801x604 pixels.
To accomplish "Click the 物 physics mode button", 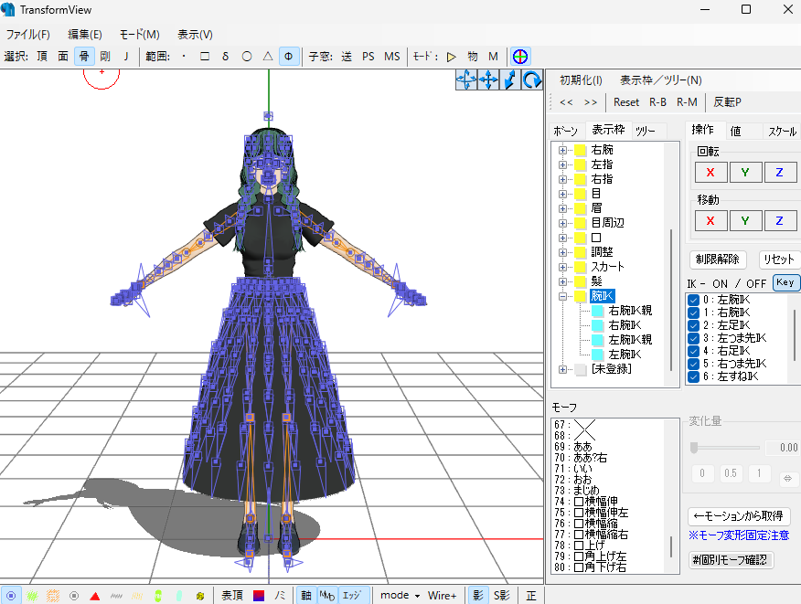I will [x=473, y=56].
